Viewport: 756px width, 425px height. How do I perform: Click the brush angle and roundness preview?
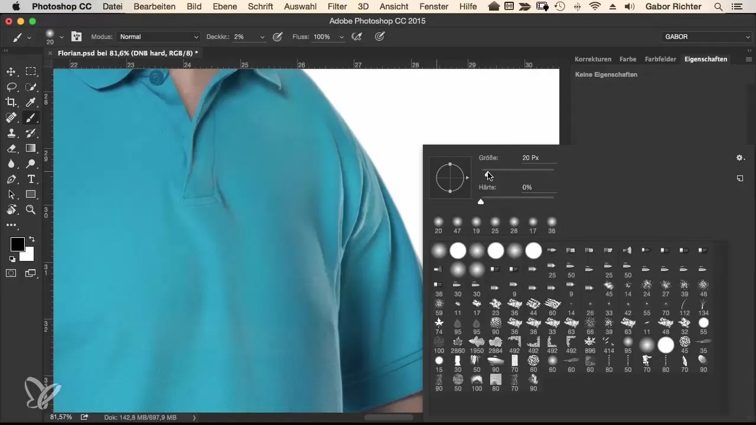pos(450,177)
